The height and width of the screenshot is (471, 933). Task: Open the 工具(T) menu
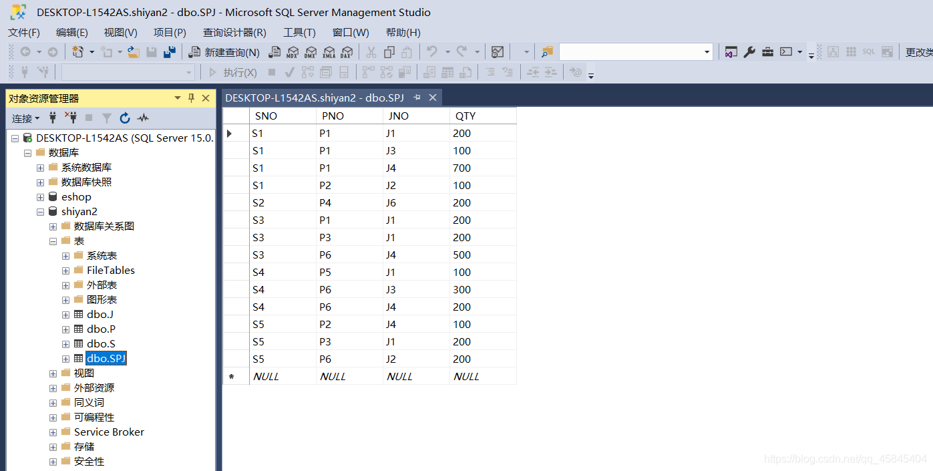[x=299, y=32]
